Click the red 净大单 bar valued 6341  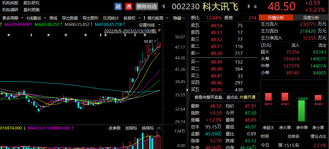pyautogui.click(x=285, y=97)
